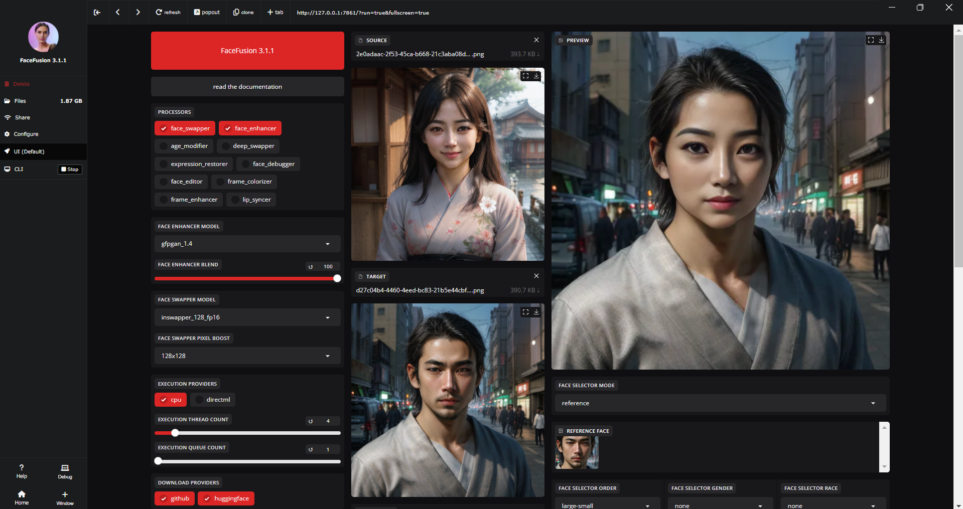963x509 pixels.
Task: Adjust the face enhancer blend slider
Action: click(x=337, y=278)
